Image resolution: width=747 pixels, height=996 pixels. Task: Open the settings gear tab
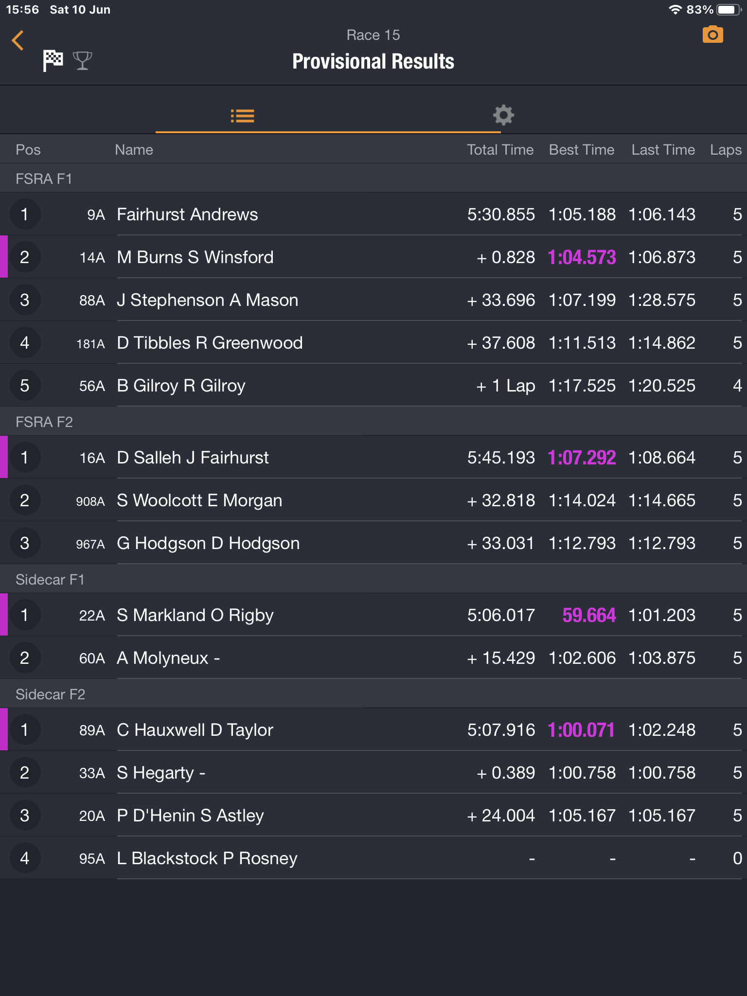point(503,115)
